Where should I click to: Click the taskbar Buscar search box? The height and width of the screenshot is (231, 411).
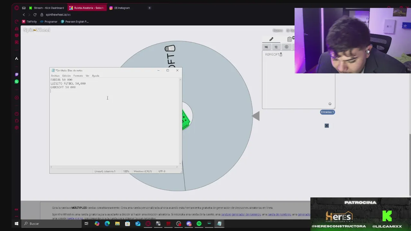(51, 224)
